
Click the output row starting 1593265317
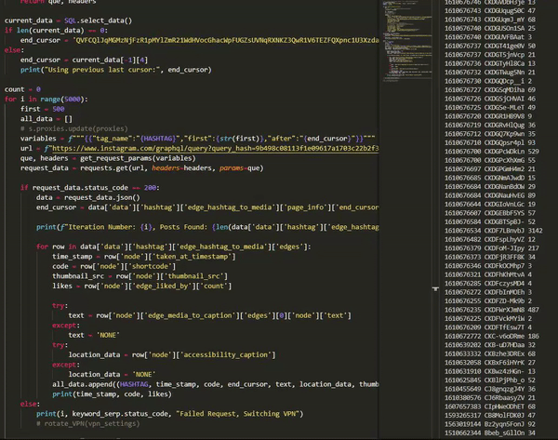tap(490, 416)
